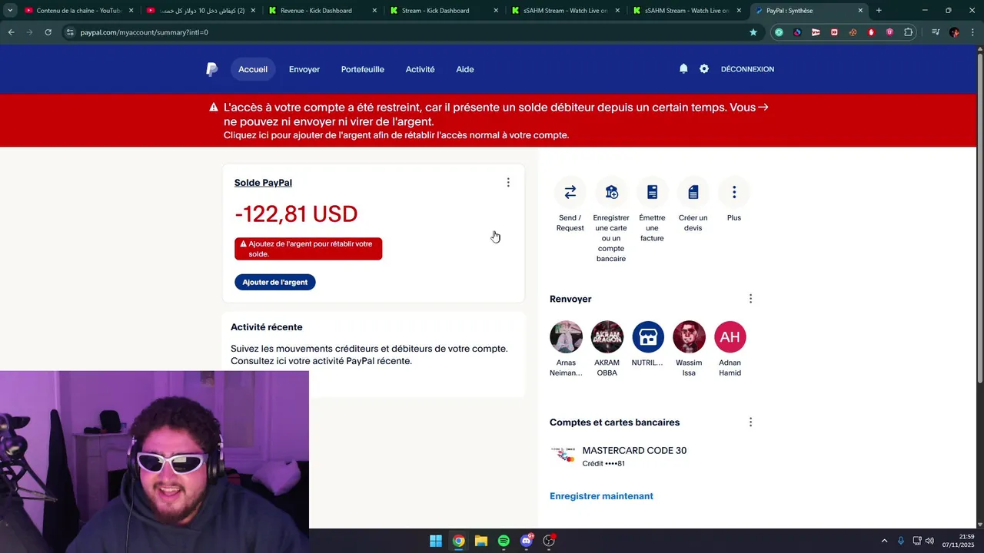The image size is (984, 553).
Task: Open the Chrome profile avatar
Action: point(954,32)
